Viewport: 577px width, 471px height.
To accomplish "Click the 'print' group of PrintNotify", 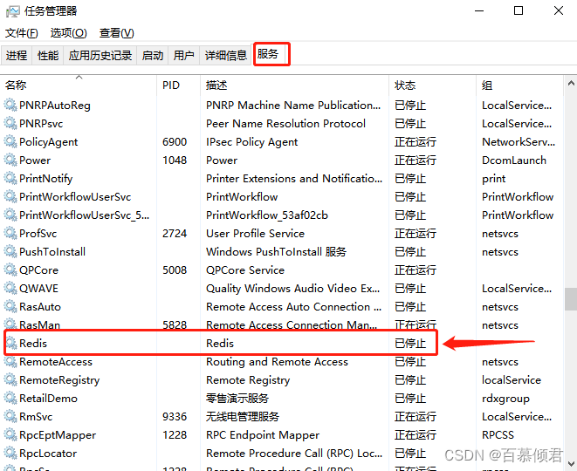I will pyautogui.click(x=494, y=179).
